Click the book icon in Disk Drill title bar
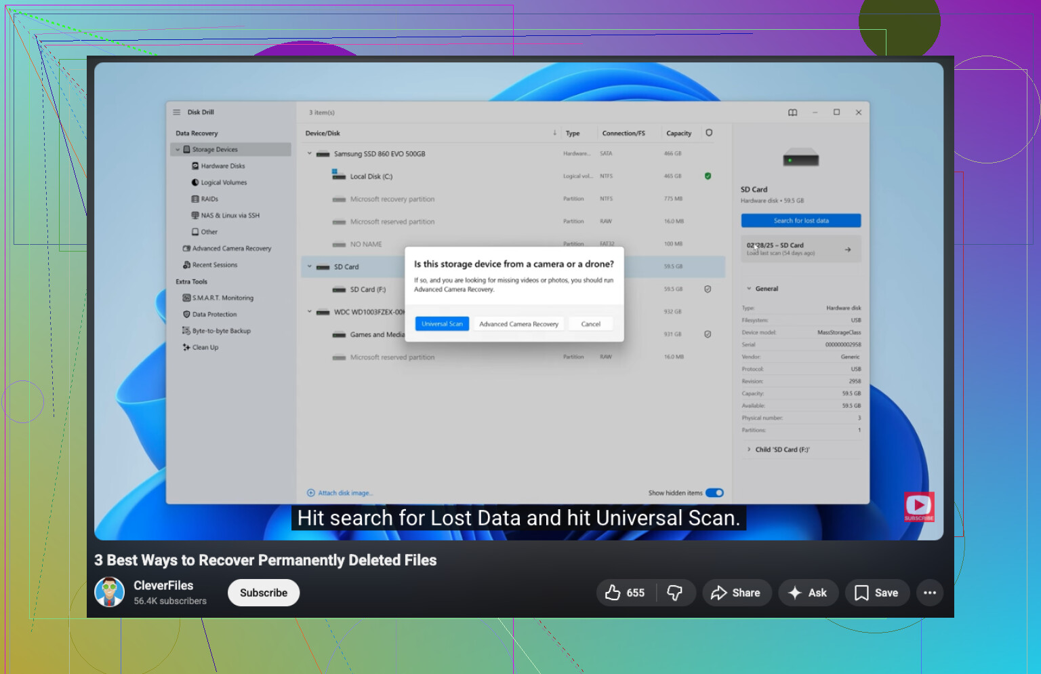 pyautogui.click(x=792, y=113)
